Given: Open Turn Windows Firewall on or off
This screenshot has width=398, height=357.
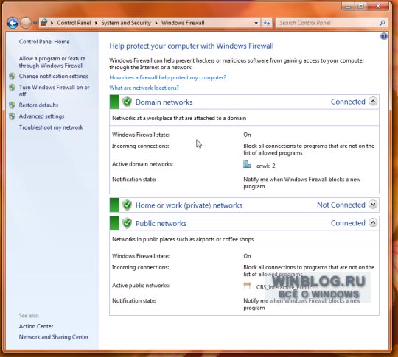Looking at the screenshot, I should (54, 91).
